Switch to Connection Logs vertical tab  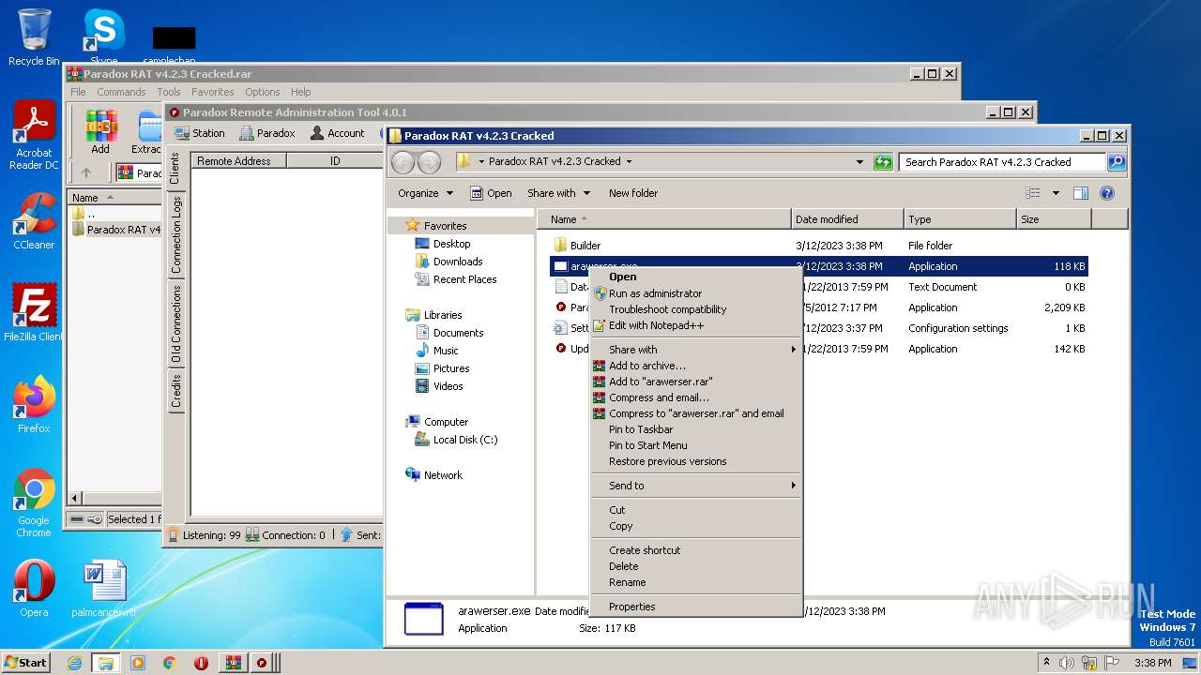pyautogui.click(x=176, y=234)
